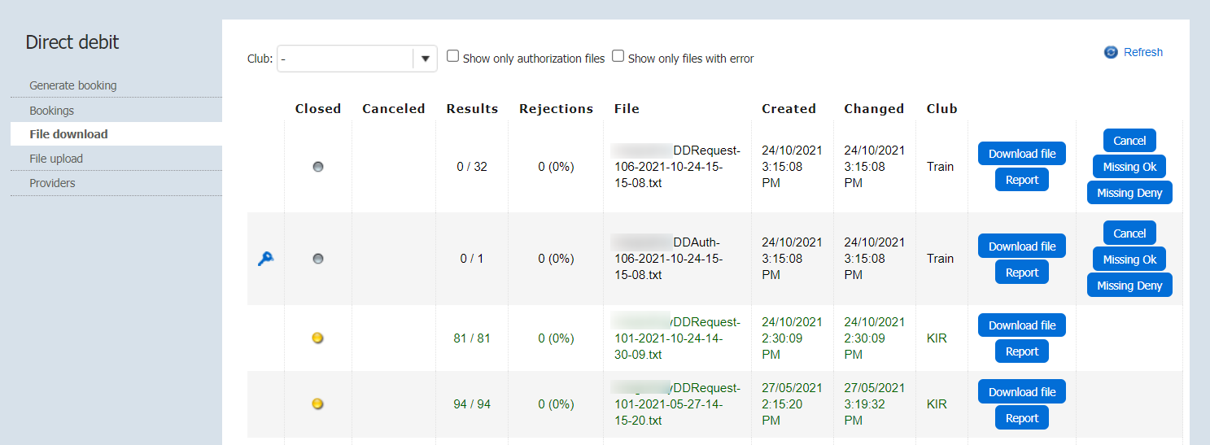Open Report for 27/05/2021 KIR file
Image resolution: width=1210 pixels, height=445 pixels.
pyautogui.click(x=1022, y=418)
